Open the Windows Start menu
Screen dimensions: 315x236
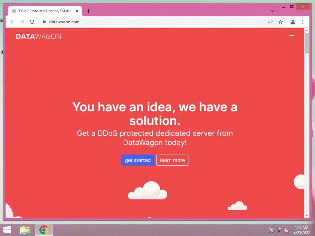pos(7,230)
